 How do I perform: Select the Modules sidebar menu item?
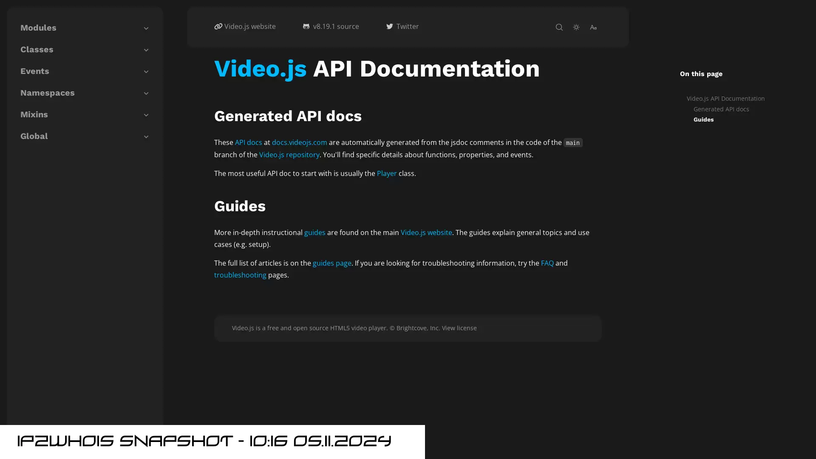[x=39, y=28]
